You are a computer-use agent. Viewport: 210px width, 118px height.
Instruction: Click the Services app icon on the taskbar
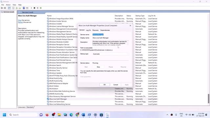[107, 115]
